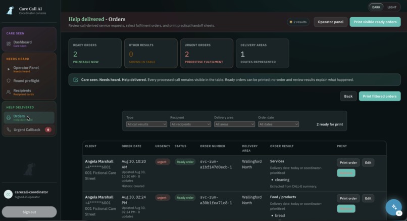Screen dimensions: 407x221
Task: Click the Sign out button
Action: point(29,212)
